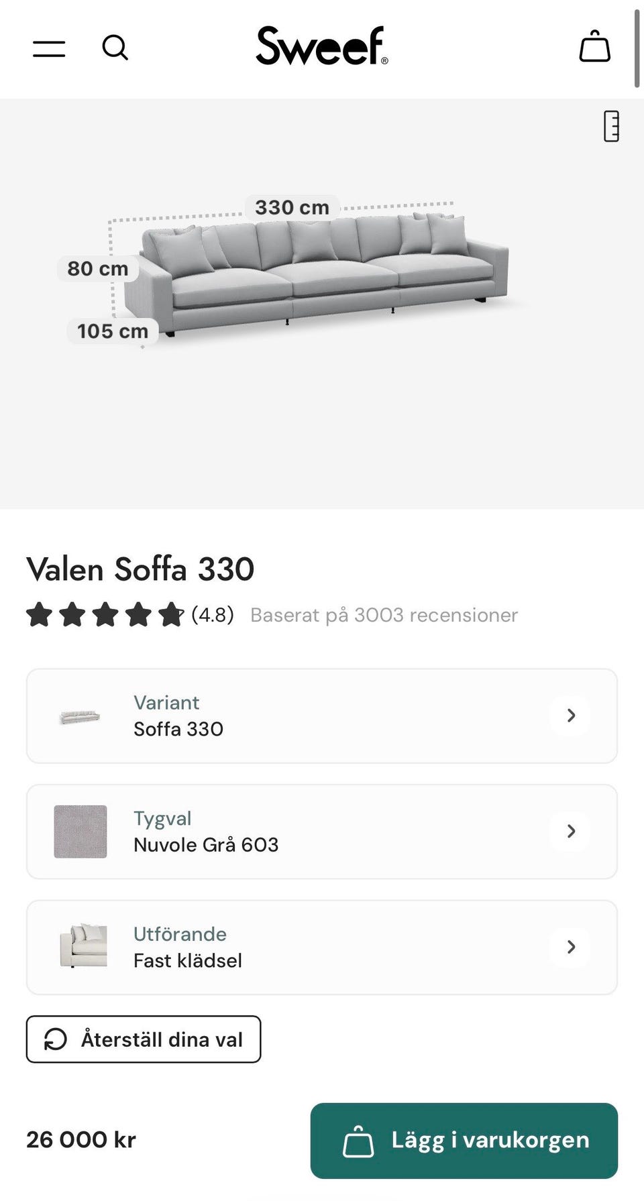
Task: Open Utförande Fast klädsel option
Action: click(x=322, y=947)
